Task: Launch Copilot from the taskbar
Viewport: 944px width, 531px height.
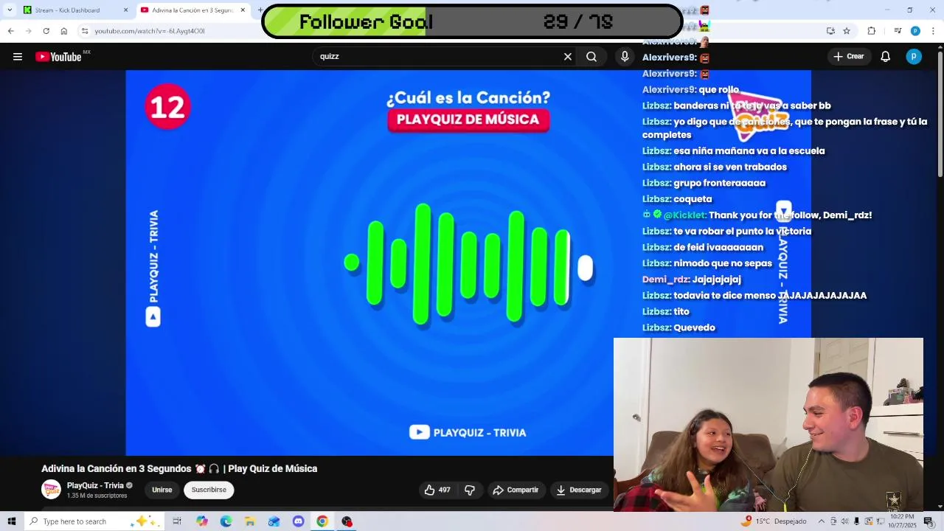Action: [202, 521]
